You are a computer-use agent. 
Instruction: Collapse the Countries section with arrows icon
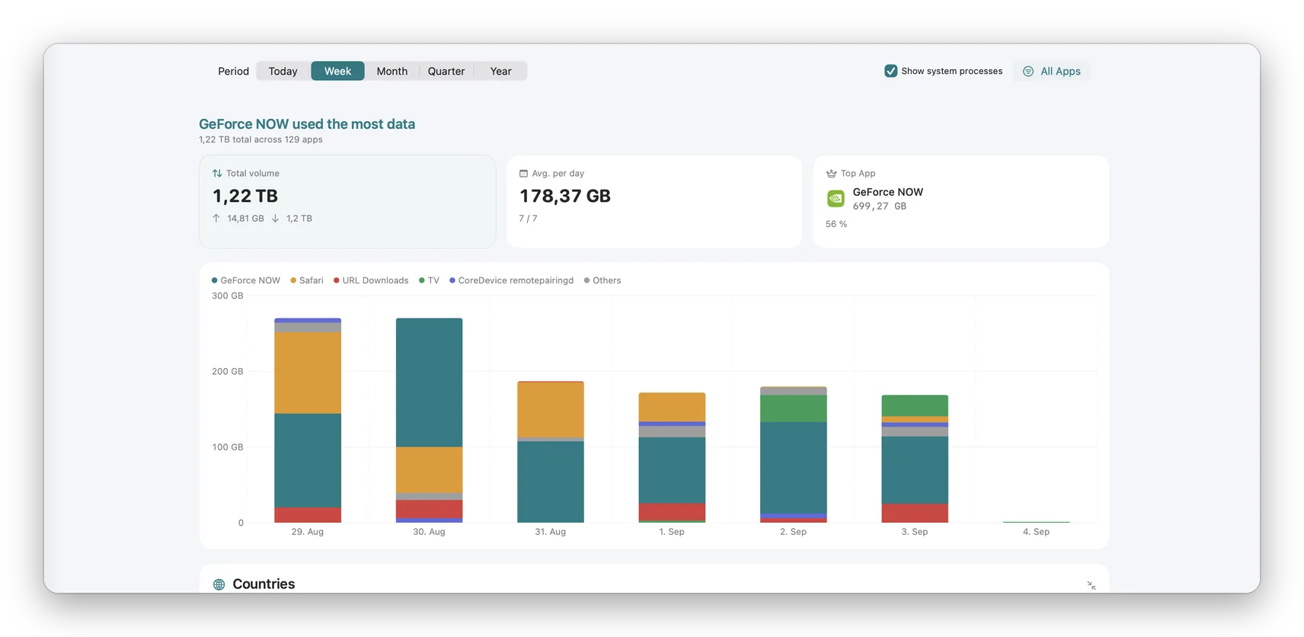pos(1091,585)
